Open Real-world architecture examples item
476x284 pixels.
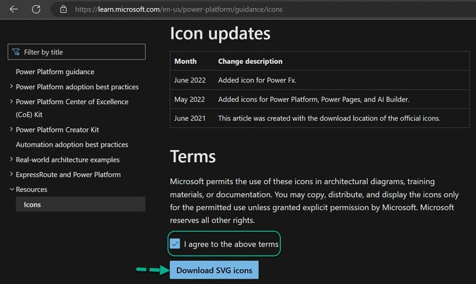(68, 160)
